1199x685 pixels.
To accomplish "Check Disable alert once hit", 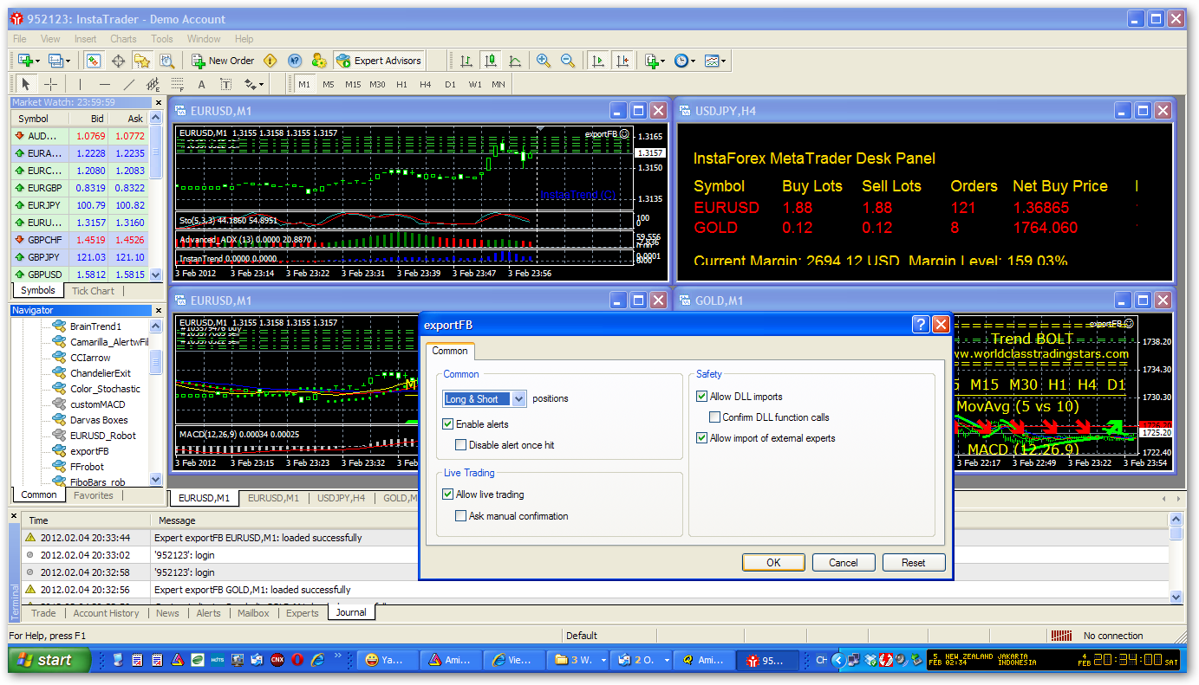I will coord(461,445).
